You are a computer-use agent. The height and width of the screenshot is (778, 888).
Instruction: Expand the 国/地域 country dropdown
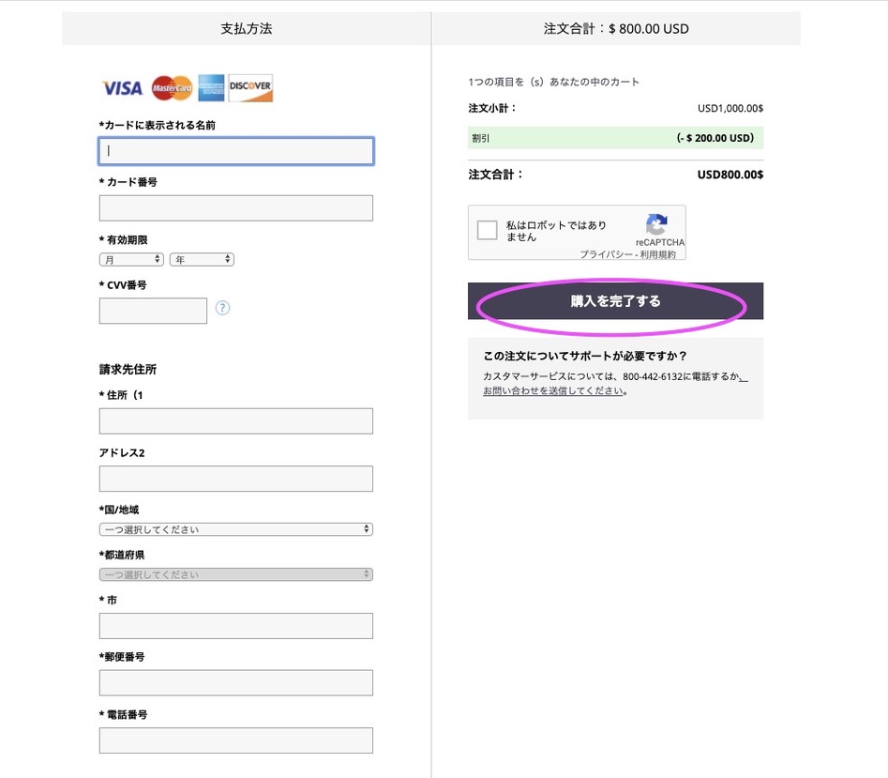[x=235, y=529]
